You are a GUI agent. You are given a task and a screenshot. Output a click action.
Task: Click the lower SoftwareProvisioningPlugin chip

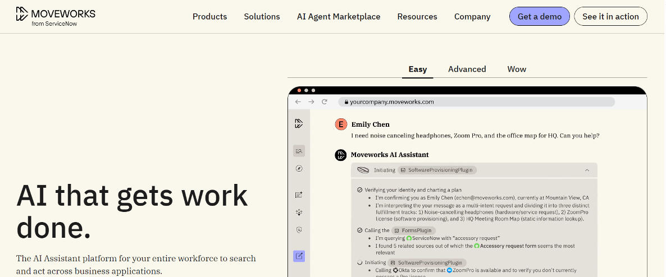pos(427,262)
